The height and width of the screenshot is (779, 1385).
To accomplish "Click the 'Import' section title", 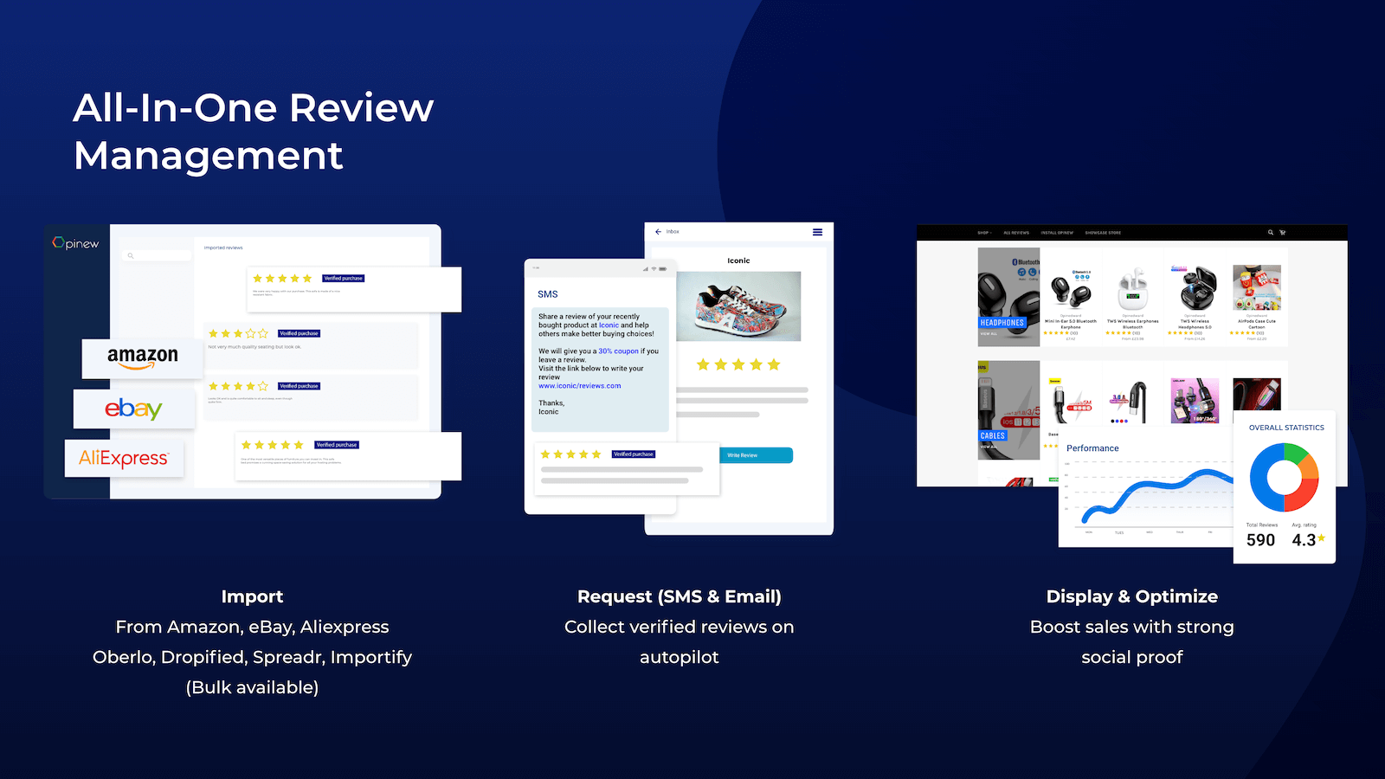I will [252, 596].
